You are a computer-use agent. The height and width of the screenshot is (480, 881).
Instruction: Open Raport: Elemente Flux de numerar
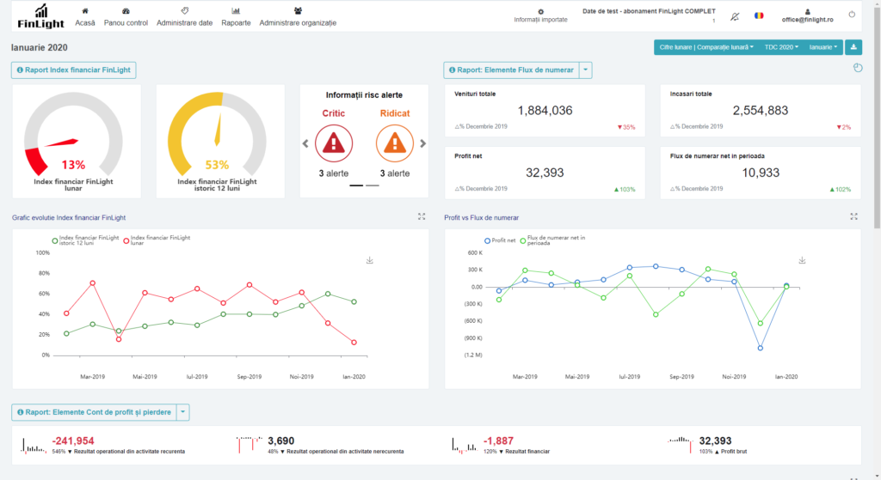coord(511,70)
